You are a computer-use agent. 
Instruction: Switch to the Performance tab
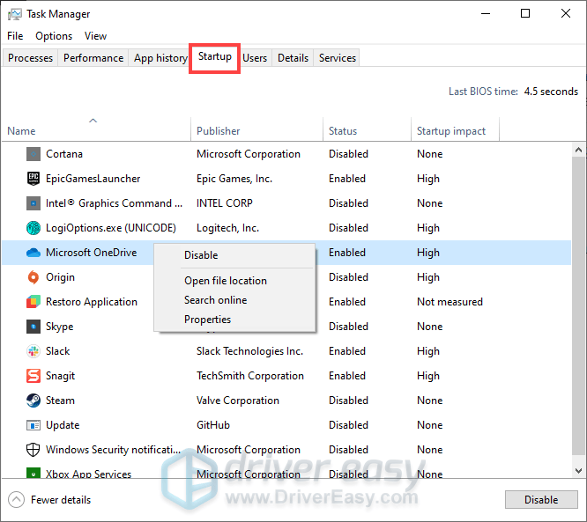point(93,58)
